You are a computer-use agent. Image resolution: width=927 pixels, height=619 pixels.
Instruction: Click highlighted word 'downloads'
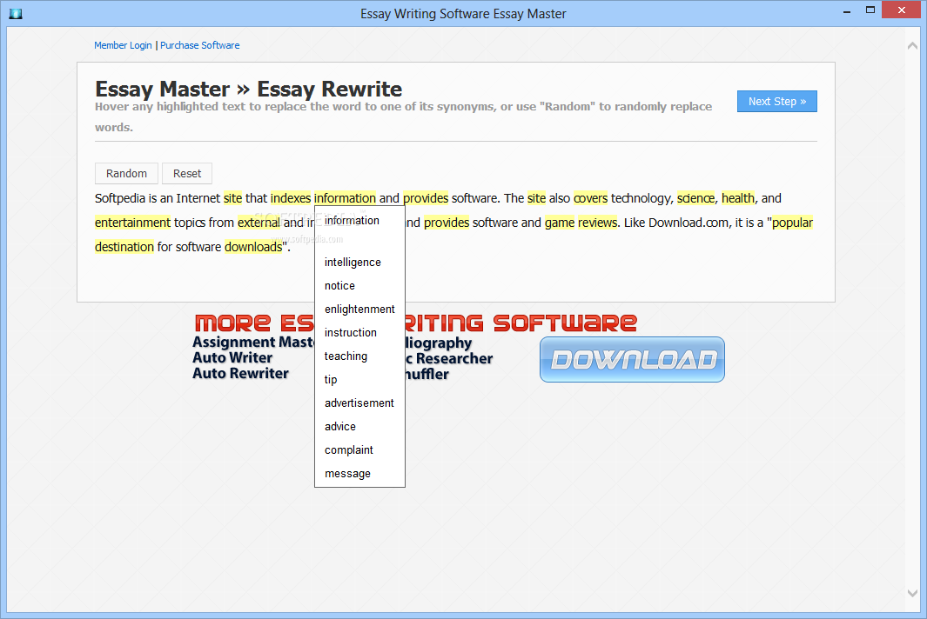pyautogui.click(x=253, y=247)
